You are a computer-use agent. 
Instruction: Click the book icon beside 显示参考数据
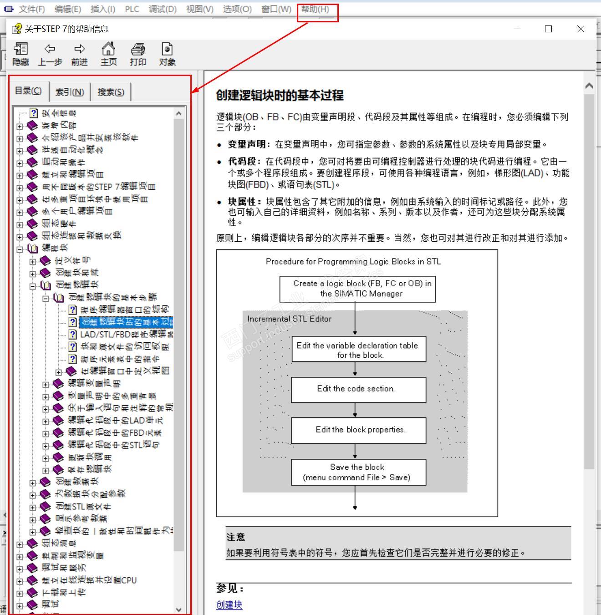[x=45, y=518]
